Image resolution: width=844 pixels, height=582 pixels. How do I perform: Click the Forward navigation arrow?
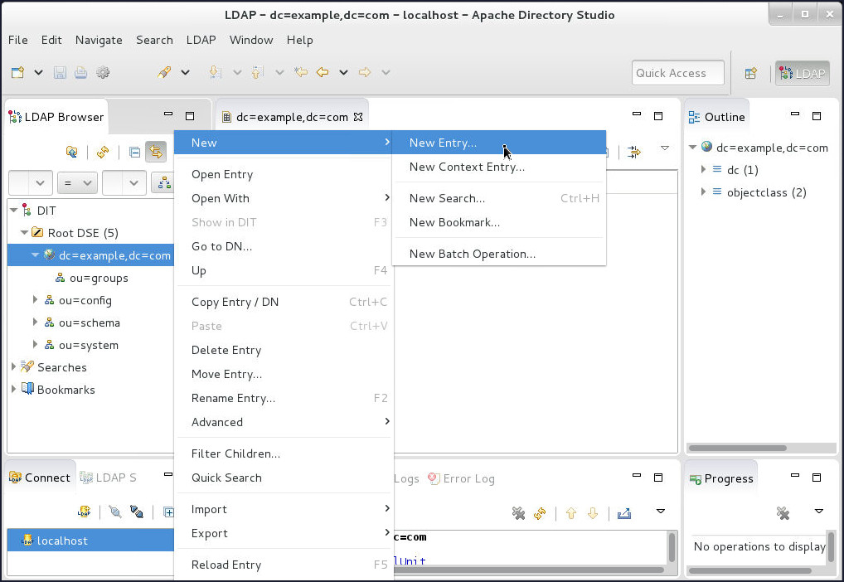coord(365,72)
